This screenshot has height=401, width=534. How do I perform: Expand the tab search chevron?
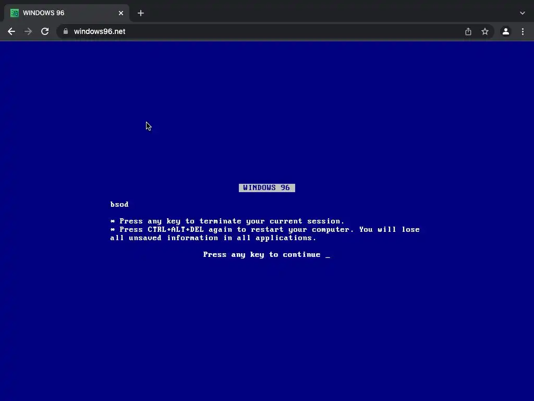(x=523, y=13)
